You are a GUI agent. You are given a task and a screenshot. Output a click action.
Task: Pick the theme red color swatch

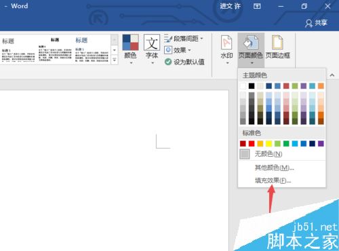pos(286,86)
